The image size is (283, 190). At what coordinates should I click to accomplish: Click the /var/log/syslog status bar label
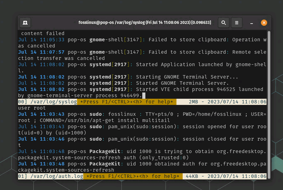pos(54,102)
